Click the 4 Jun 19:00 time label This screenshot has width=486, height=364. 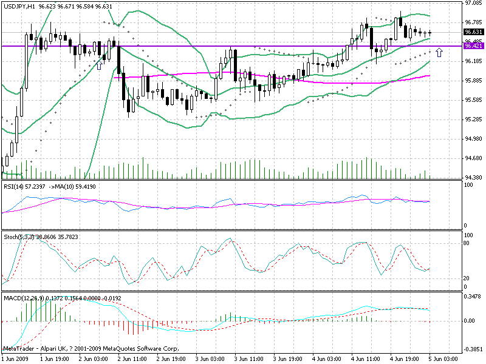[x=405, y=359]
